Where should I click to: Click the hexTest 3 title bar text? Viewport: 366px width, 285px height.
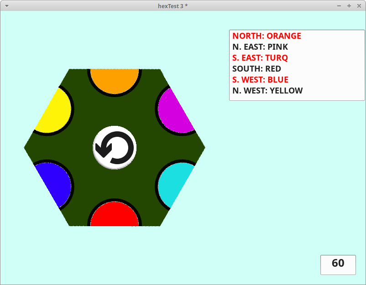tap(183, 5)
